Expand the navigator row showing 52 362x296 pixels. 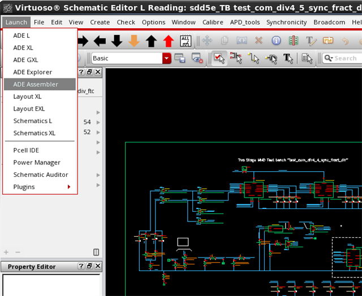point(98,132)
